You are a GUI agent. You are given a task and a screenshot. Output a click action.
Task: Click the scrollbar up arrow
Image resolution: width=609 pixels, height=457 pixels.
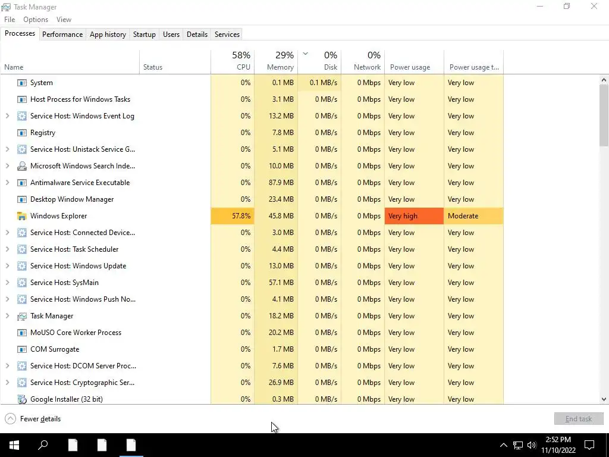(x=604, y=80)
